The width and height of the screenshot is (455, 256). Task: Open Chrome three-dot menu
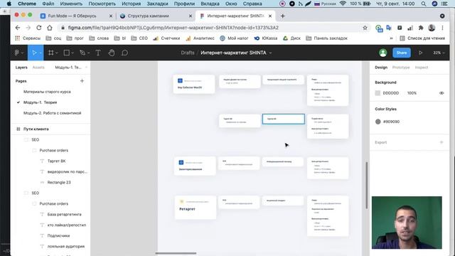(442, 28)
